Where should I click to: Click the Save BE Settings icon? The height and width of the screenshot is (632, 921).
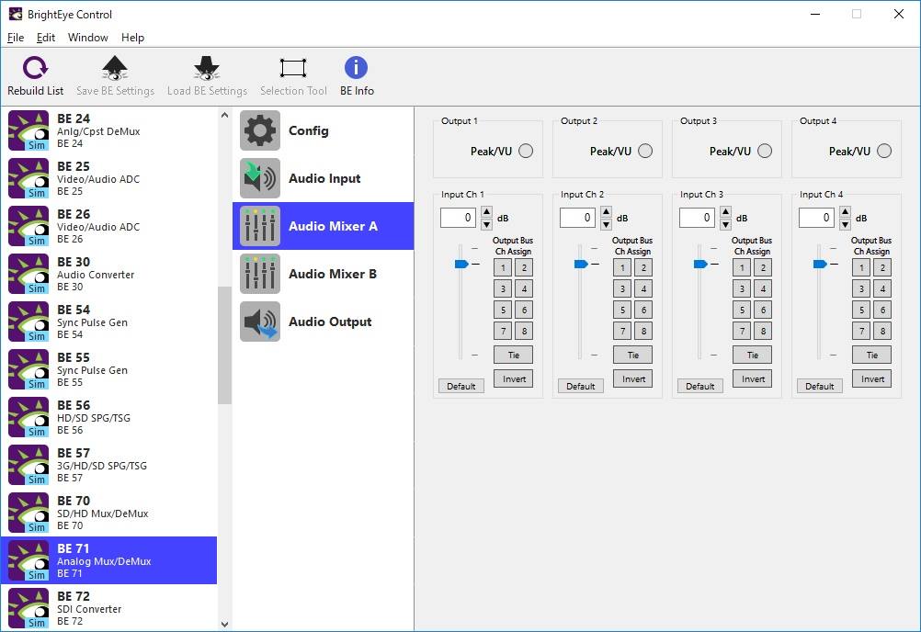click(x=115, y=67)
